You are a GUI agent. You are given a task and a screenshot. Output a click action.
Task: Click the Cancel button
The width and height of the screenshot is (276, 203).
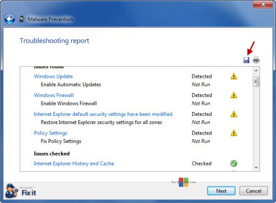253,191
